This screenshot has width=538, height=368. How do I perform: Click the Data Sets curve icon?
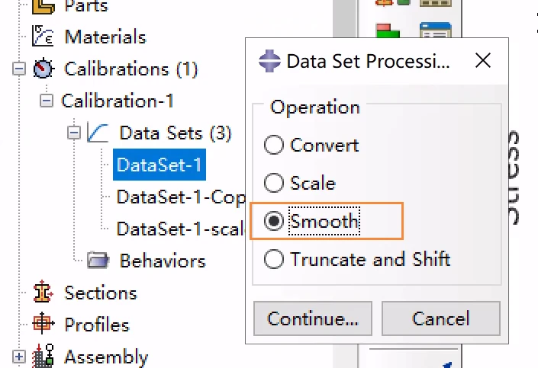[98, 133]
